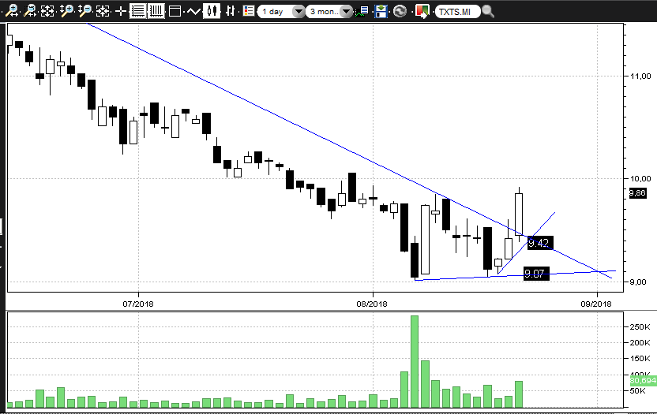Open the 3 months range dropdown

(x=329, y=12)
